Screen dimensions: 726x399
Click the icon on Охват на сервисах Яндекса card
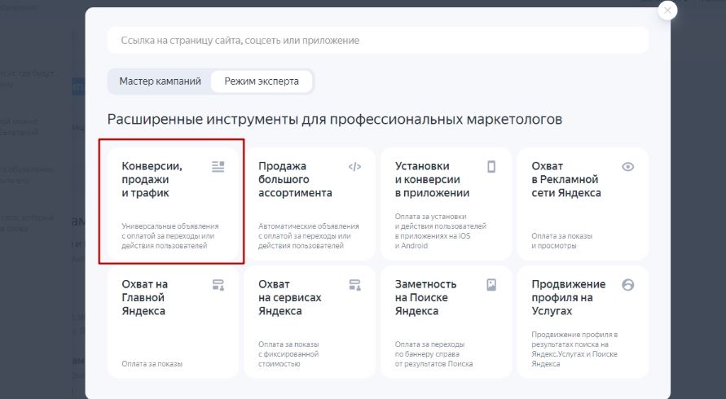[x=354, y=285]
